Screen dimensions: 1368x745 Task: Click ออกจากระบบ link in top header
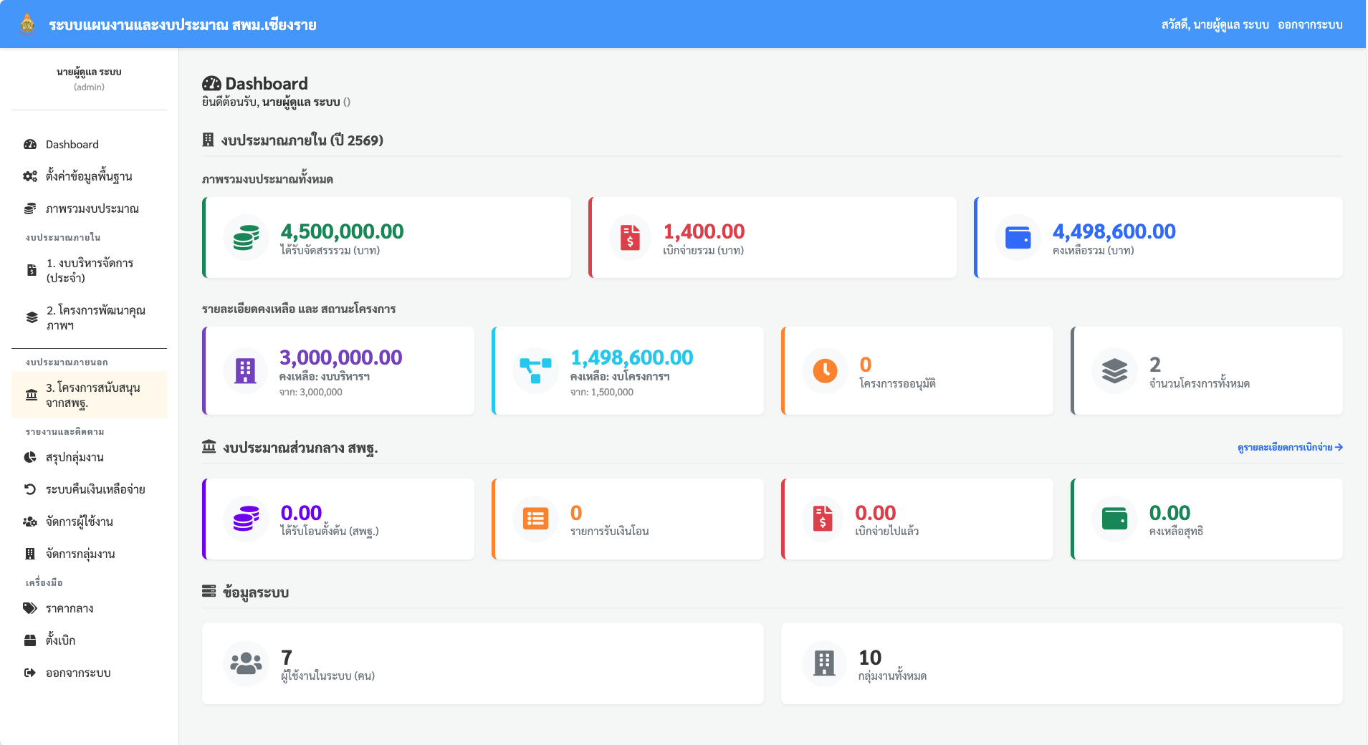click(1310, 24)
